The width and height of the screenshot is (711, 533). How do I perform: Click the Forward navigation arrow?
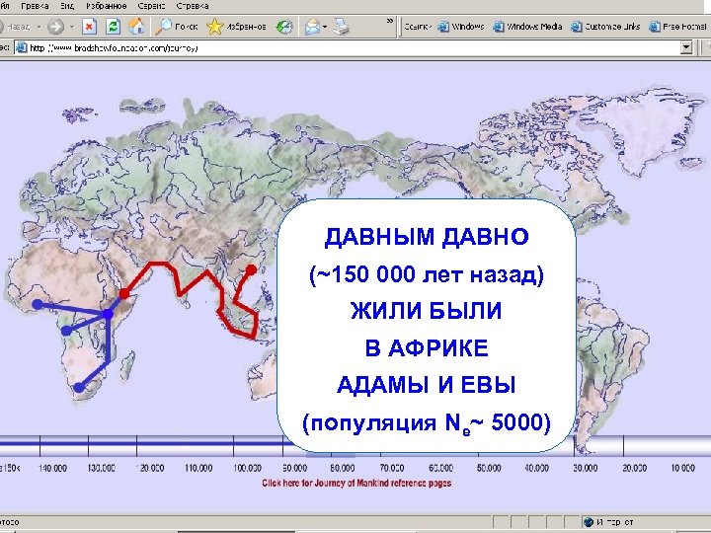tap(55, 27)
